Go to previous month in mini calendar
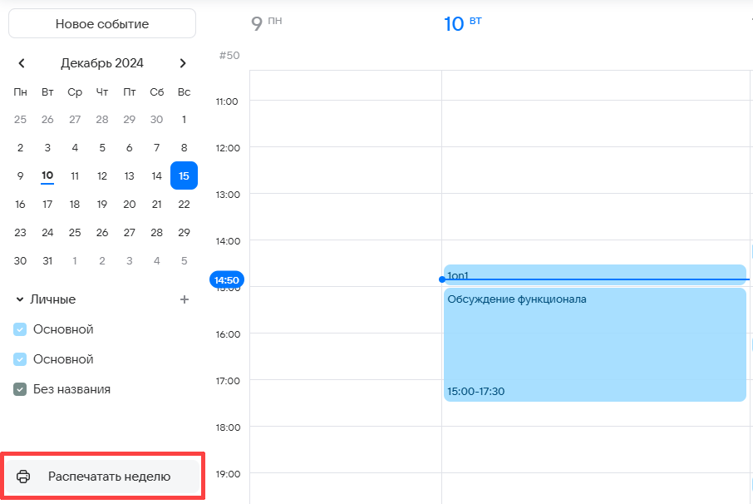Image resolution: width=753 pixels, height=504 pixels. coord(22,63)
